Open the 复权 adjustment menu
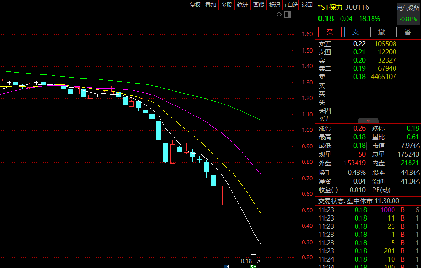The height and width of the screenshot is (268, 421). (195, 5)
